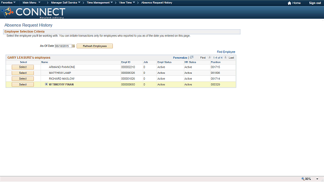324x182 pixels.
Task: Go to previous rows arrow icon
Action: 209,57
